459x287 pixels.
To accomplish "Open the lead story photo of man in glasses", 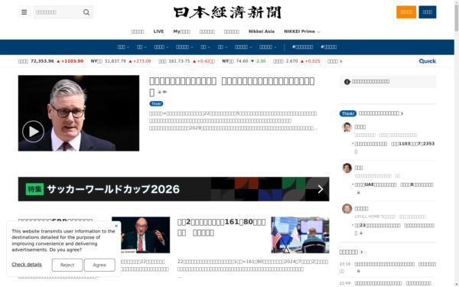I will tap(79, 113).
